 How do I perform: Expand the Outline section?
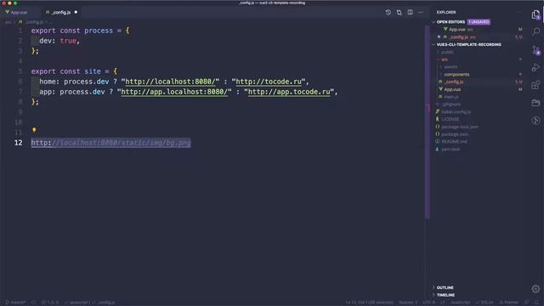coord(445,287)
